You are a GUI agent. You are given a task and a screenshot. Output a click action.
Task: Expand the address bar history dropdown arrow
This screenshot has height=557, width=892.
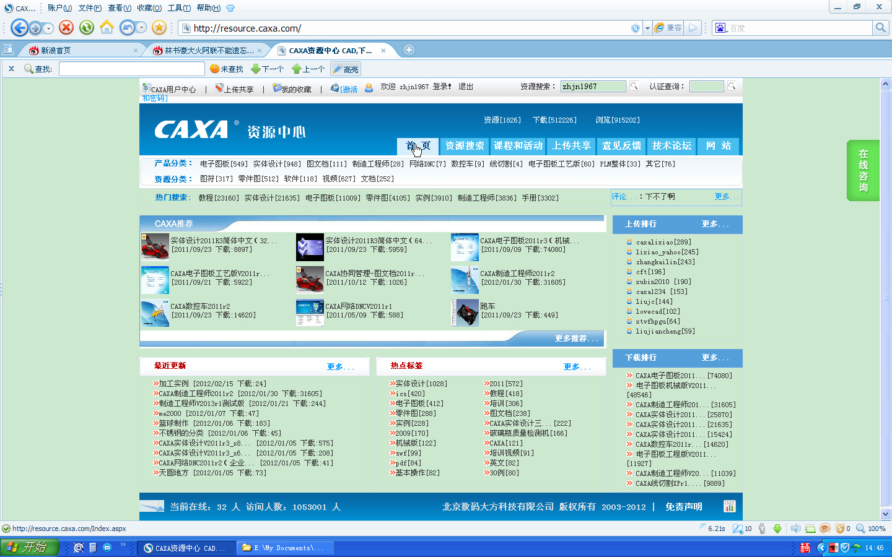647,28
